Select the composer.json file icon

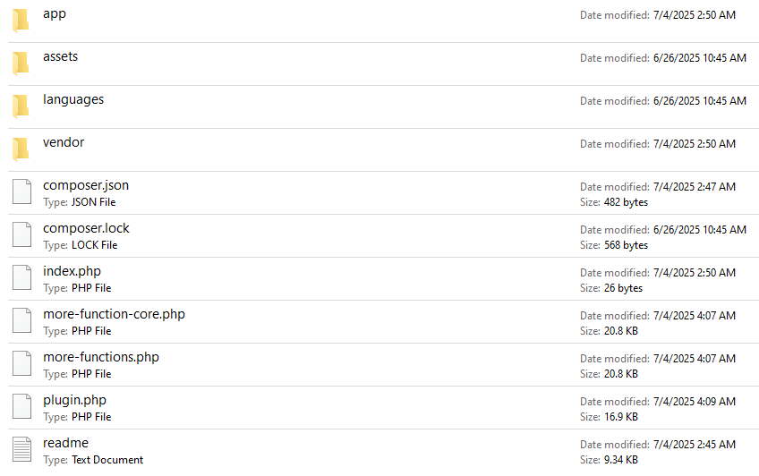click(21, 192)
